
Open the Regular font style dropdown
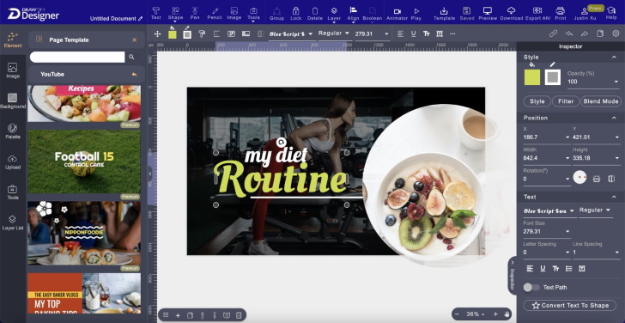[x=596, y=210]
